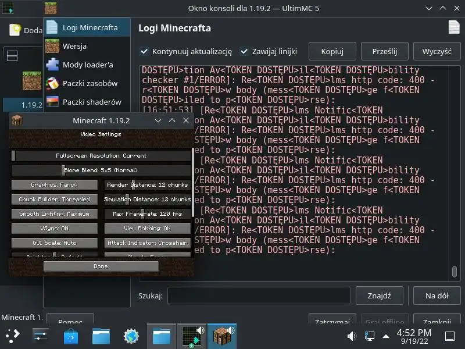Open the Paczki zasobów page
This screenshot has width=465, height=349.
(87, 83)
